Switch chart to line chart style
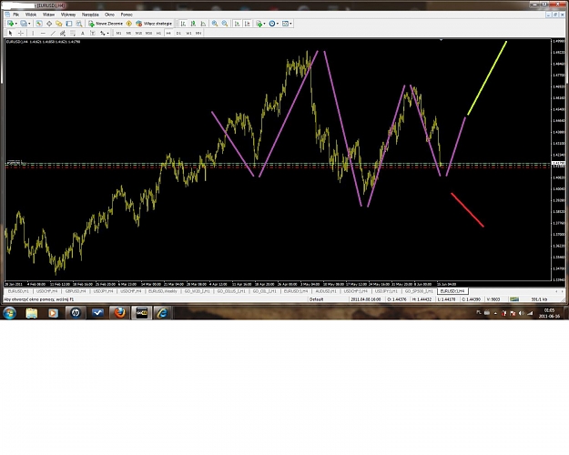This screenshot has height=455, width=569. tap(203, 24)
